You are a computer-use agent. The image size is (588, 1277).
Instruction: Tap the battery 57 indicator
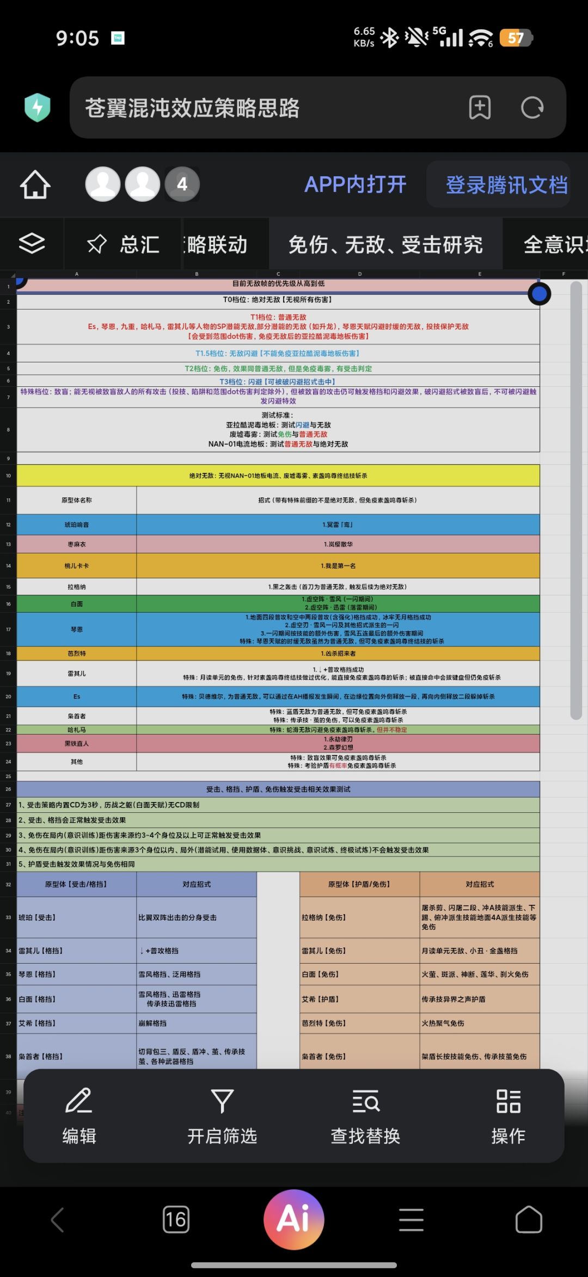(516, 38)
